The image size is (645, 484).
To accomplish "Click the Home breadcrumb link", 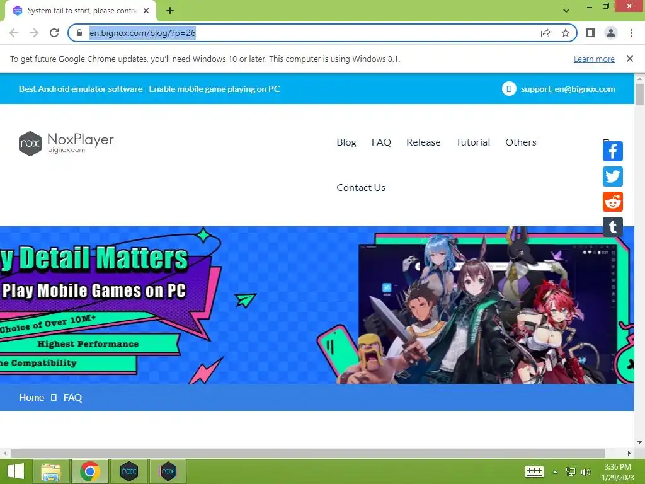I will 31,397.
